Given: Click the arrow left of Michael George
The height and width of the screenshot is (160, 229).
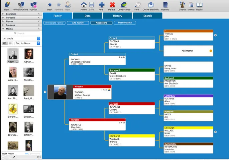Looking at the screenshot, I should pyautogui.click(x=45, y=92).
